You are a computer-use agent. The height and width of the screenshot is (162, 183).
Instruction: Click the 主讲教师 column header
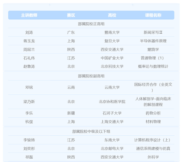[x=29, y=15]
